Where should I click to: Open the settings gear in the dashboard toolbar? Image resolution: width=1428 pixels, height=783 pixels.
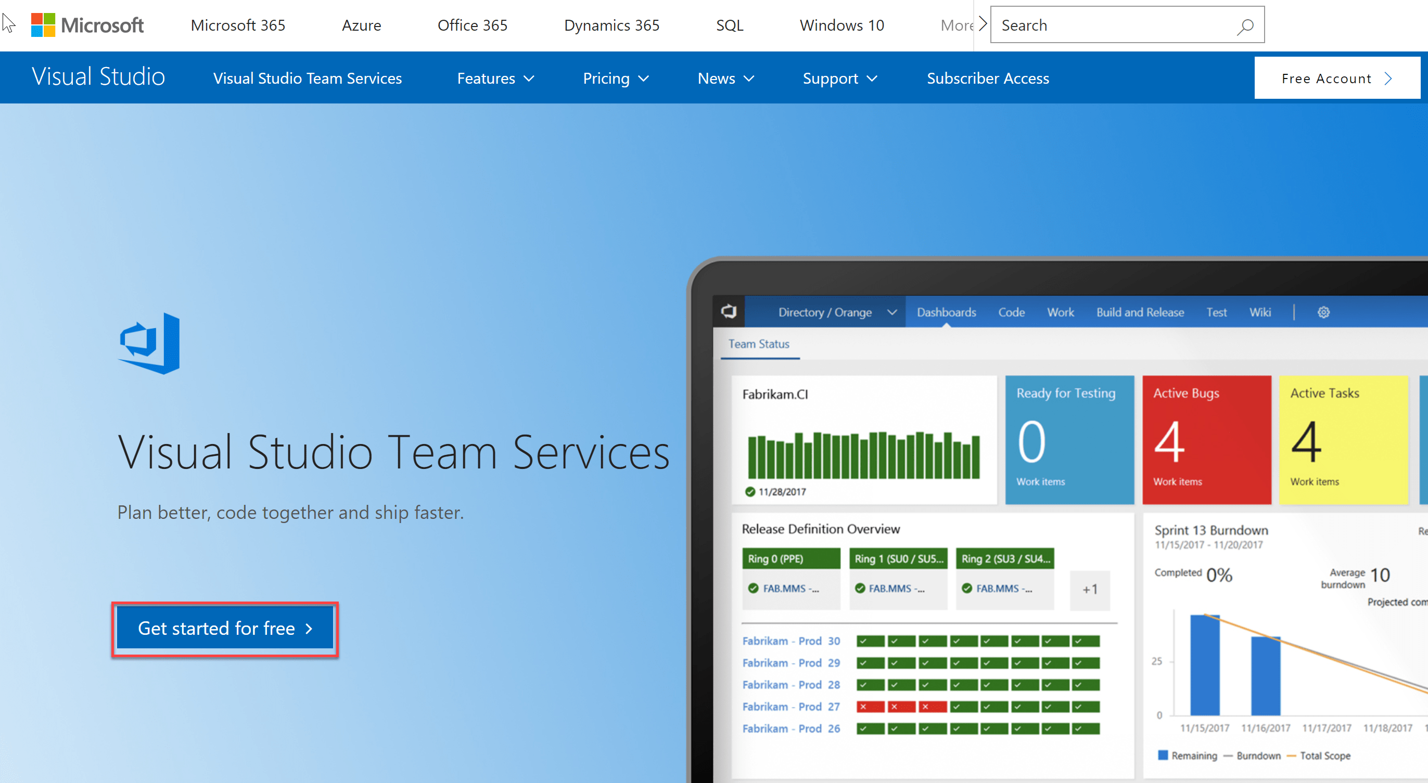(x=1324, y=312)
